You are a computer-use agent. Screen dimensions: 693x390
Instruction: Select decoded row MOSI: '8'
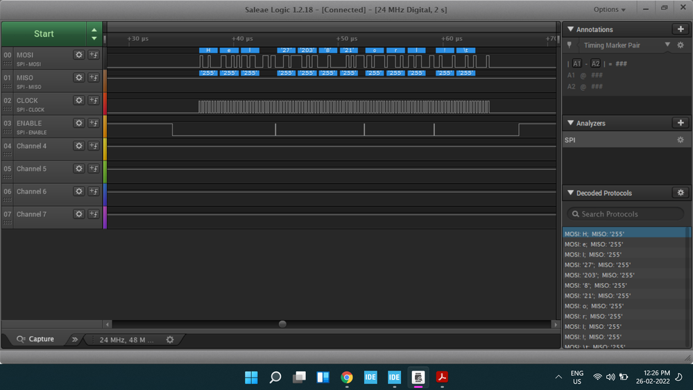[x=626, y=285]
